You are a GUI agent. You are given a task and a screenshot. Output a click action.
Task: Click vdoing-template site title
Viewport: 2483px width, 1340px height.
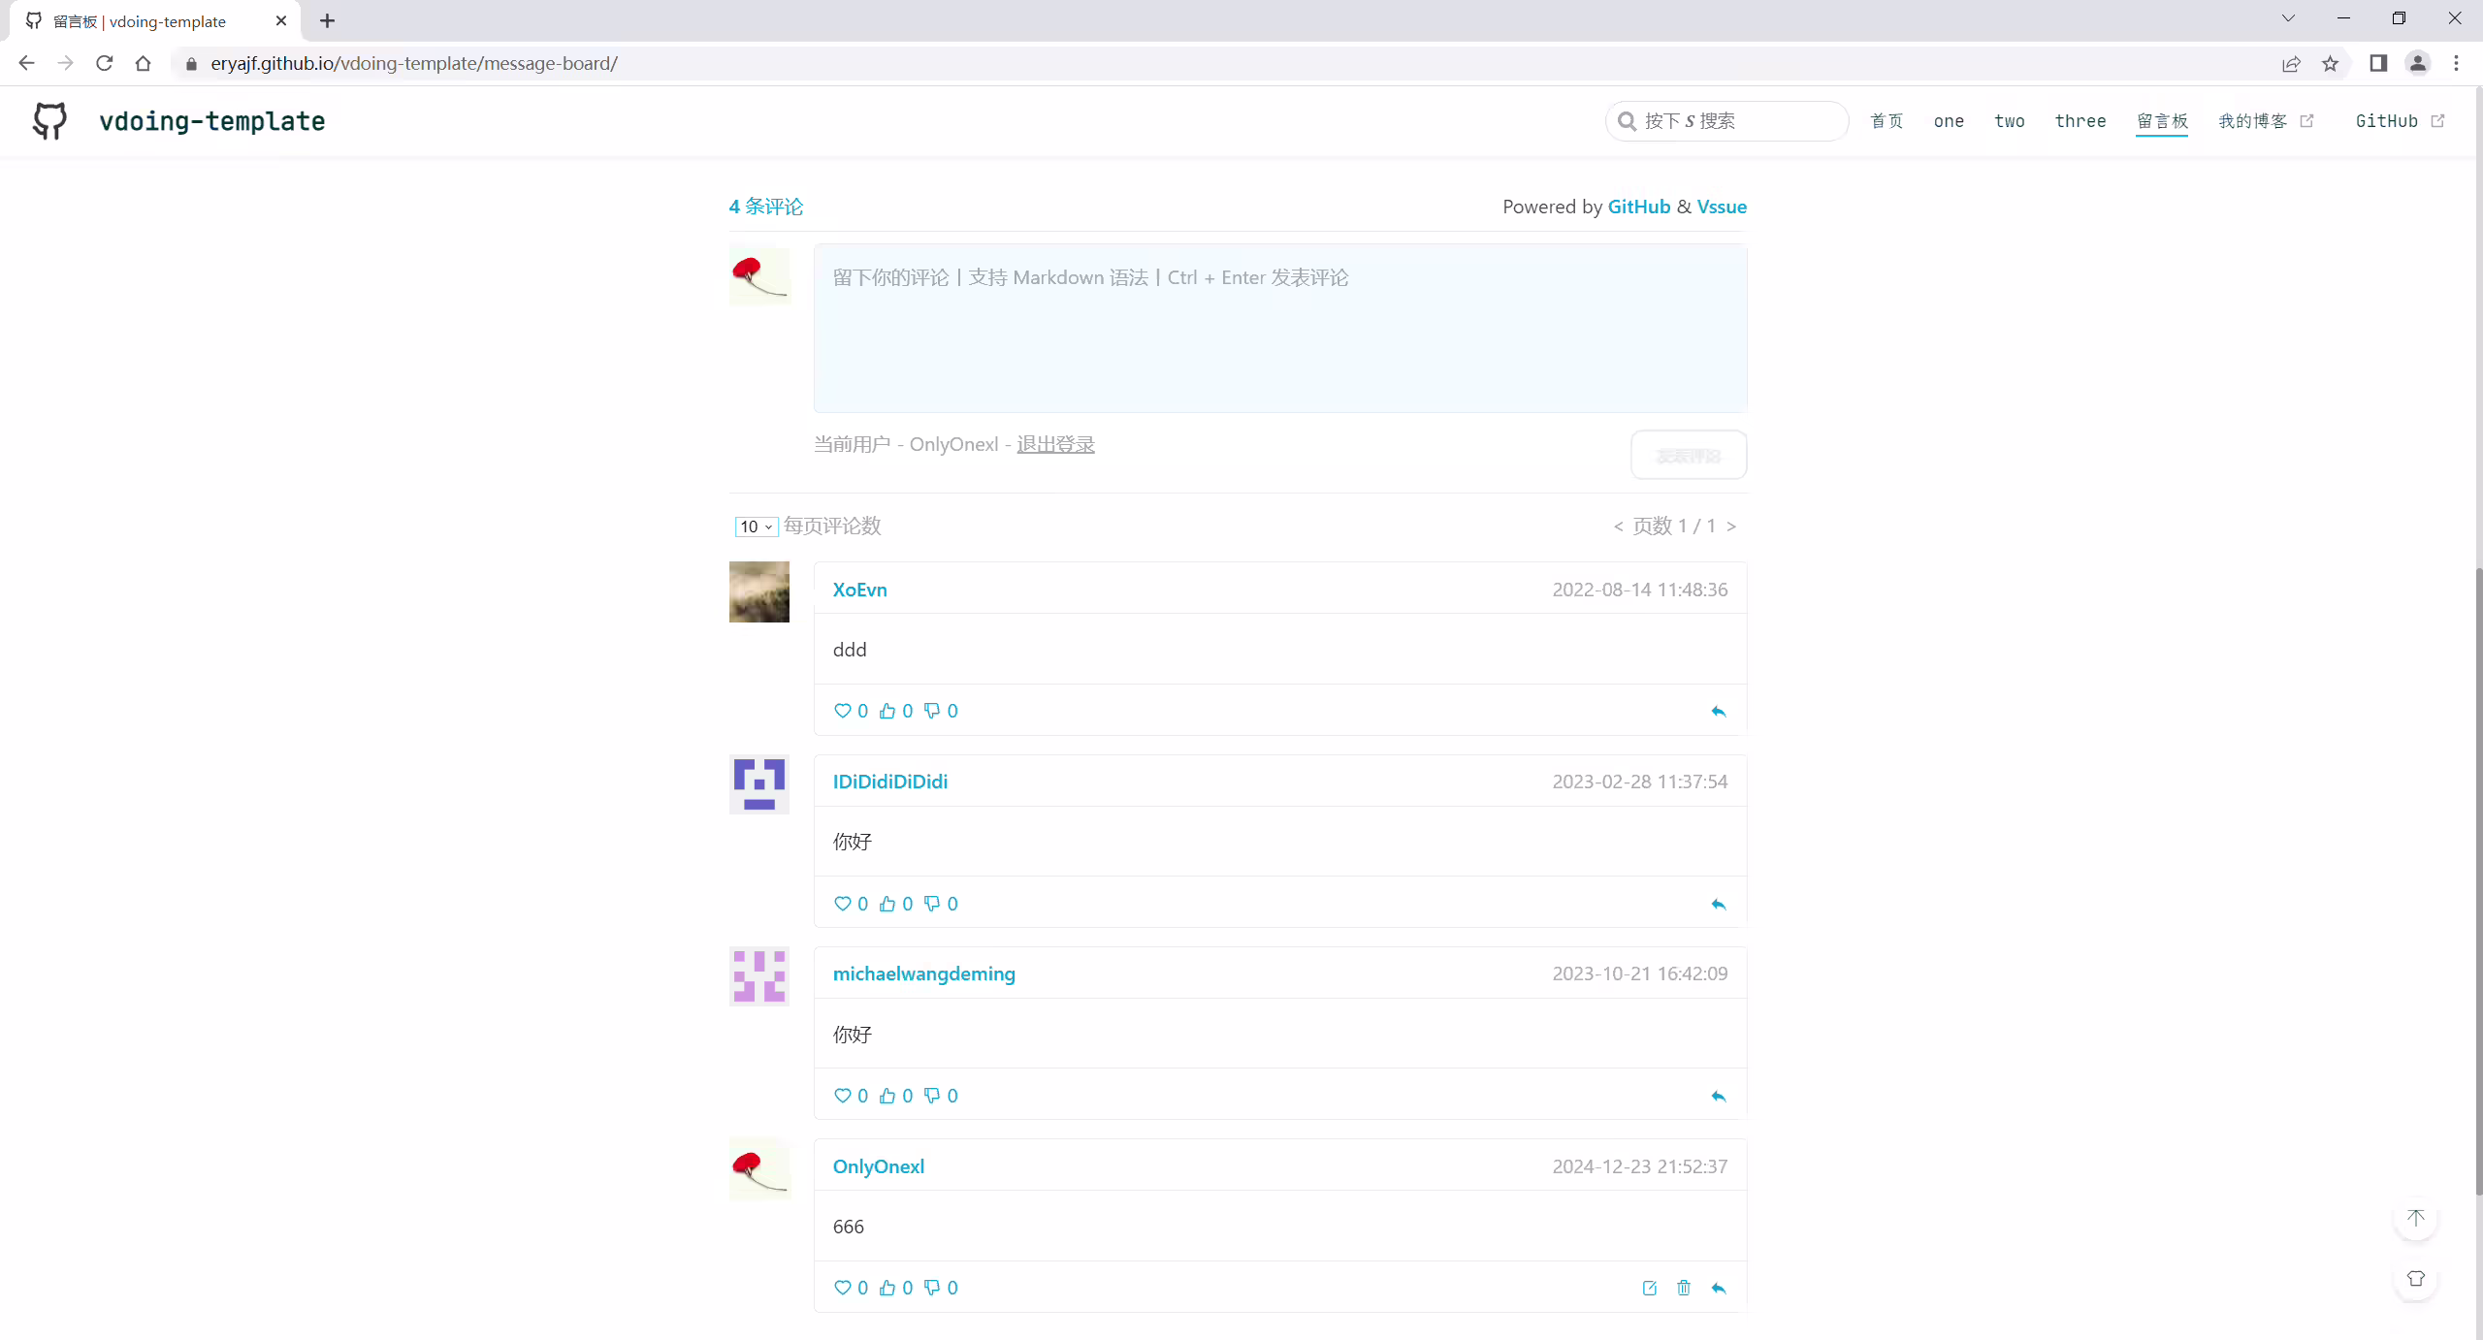point(212,121)
